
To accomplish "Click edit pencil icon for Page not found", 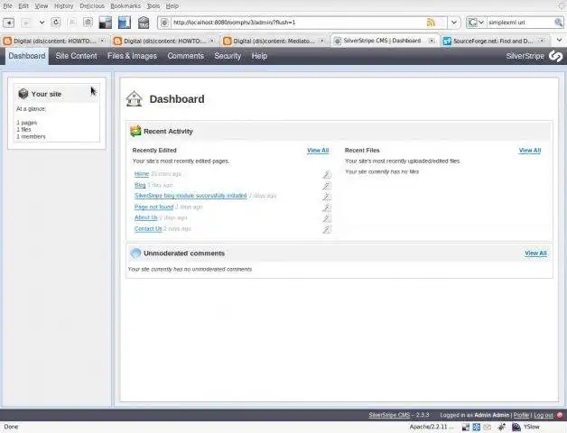I will click(327, 207).
